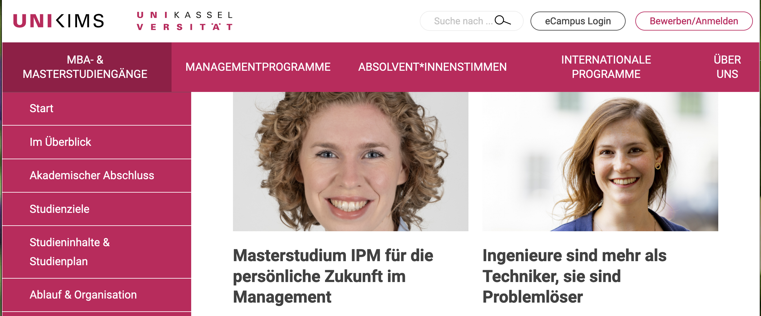Open the Internationale Programme menu
Screen dimensions: 761x316
point(606,67)
